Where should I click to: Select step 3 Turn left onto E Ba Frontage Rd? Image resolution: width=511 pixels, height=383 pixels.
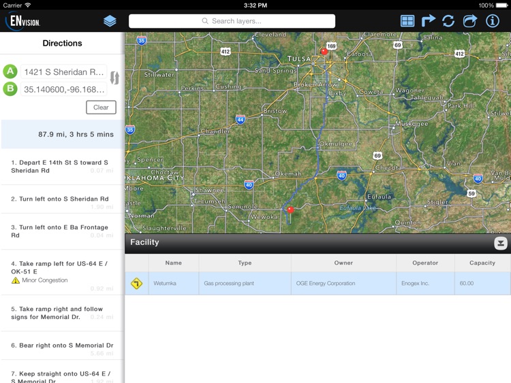pos(63,231)
